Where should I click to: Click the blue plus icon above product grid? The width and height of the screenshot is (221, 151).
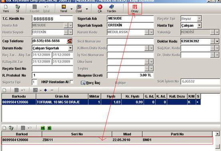[x=46, y=90]
